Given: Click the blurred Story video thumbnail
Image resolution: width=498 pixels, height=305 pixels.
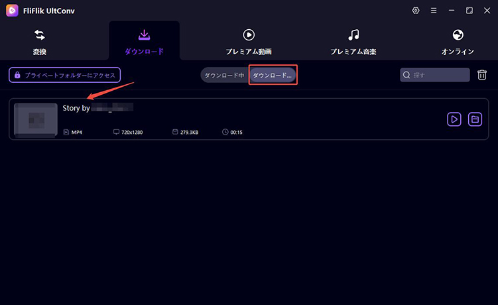Looking at the screenshot, I should pos(36,119).
